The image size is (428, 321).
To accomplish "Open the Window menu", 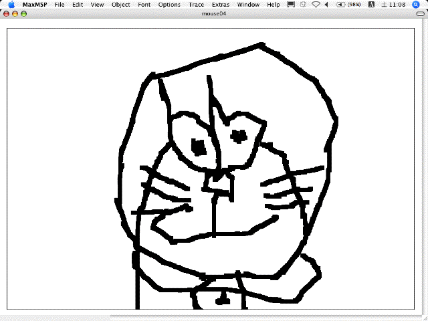I will tap(248, 5).
